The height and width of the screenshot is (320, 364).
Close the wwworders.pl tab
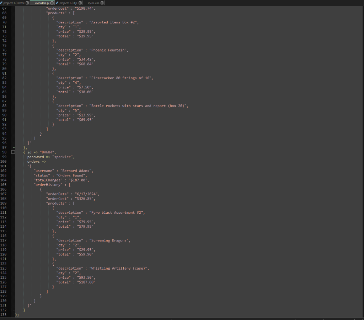(x=52, y=3)
